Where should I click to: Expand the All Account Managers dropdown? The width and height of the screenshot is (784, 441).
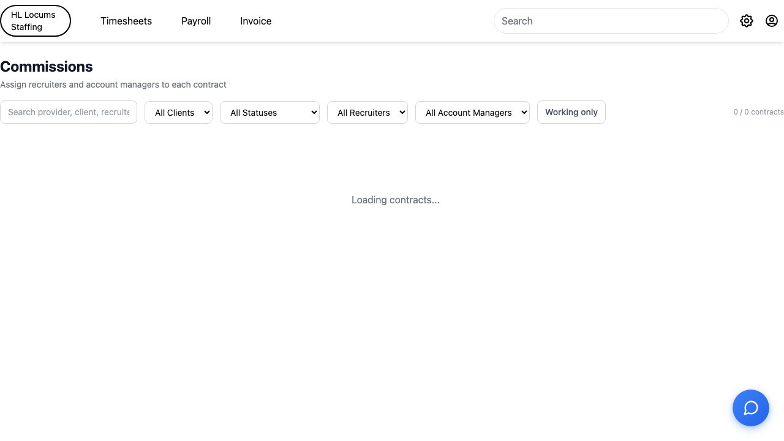click(472, 112)
